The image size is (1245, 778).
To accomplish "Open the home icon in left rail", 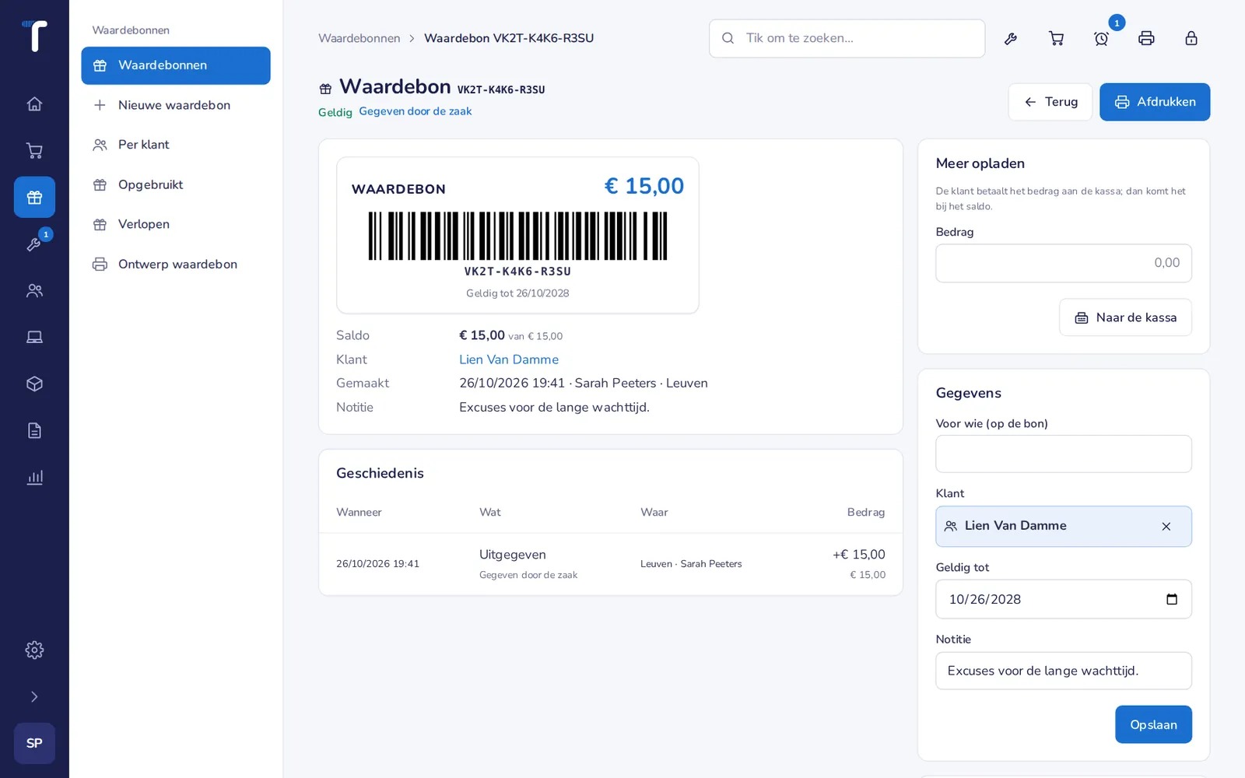I will (x=34, y=103).
